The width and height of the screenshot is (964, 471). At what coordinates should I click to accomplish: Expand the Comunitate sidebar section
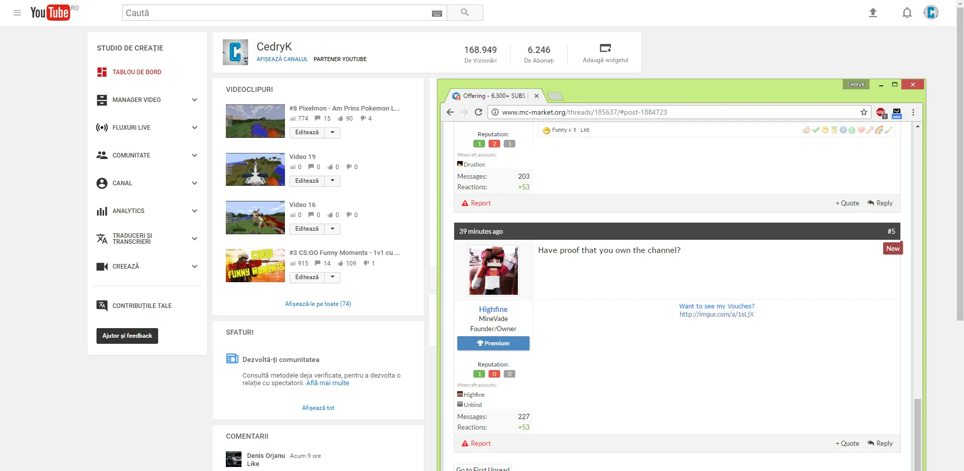tap(195, 155)
